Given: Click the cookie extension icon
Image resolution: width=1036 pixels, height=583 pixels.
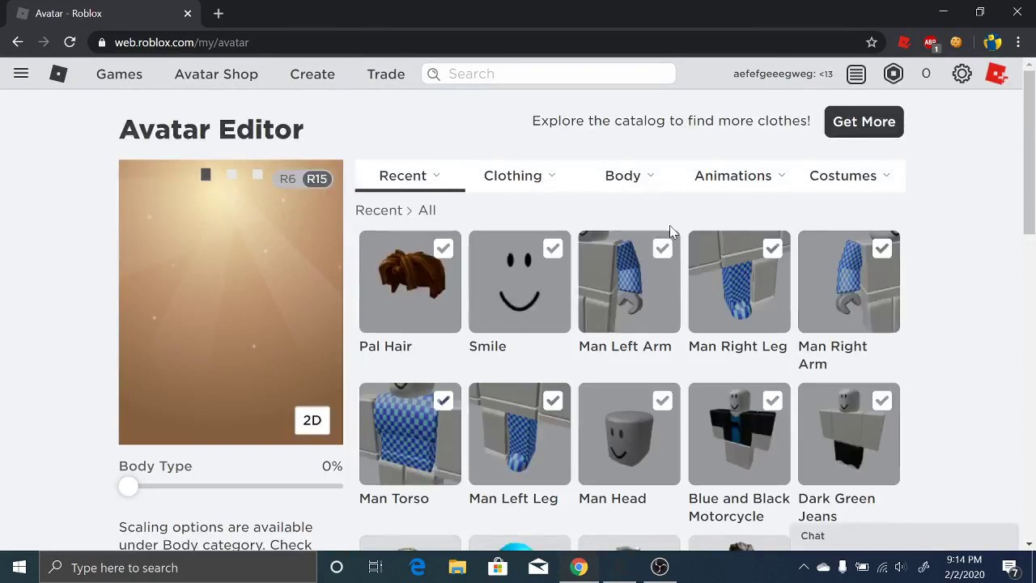Looking at the screenshot, I should [956, 42].
